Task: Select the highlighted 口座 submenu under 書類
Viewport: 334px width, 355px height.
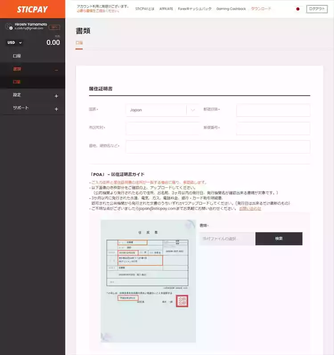Action: click(x=16, y=82)
